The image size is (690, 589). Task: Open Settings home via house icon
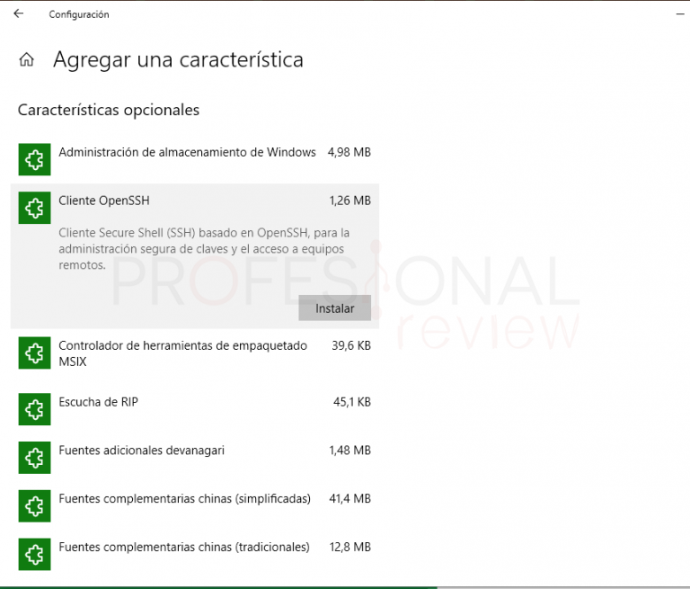tap(26, 59)
